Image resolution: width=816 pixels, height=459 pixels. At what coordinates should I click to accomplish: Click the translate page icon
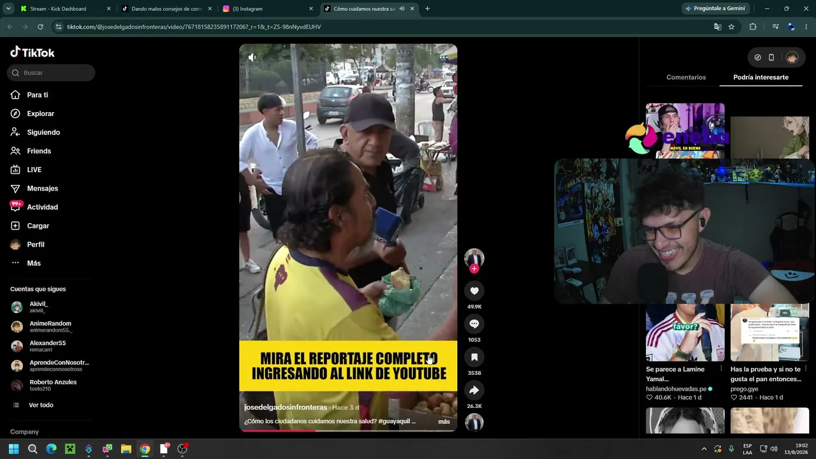pyautogui.click(x=717, y=27)
